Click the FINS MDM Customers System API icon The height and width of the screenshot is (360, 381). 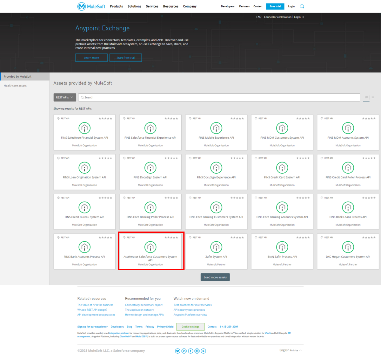(x=282, y=128)
